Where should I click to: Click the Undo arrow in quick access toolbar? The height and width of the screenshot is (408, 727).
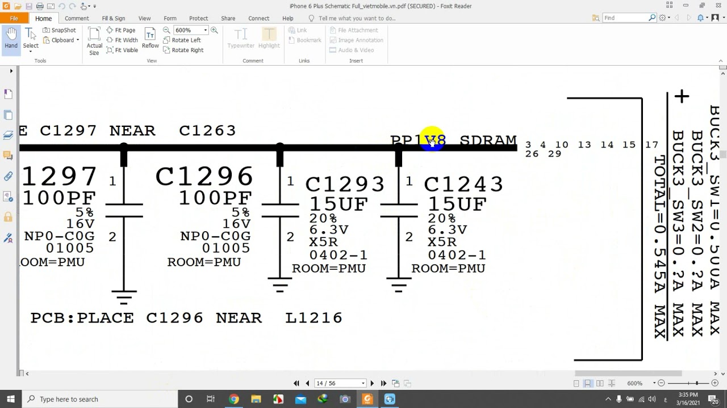pos(61,6)
